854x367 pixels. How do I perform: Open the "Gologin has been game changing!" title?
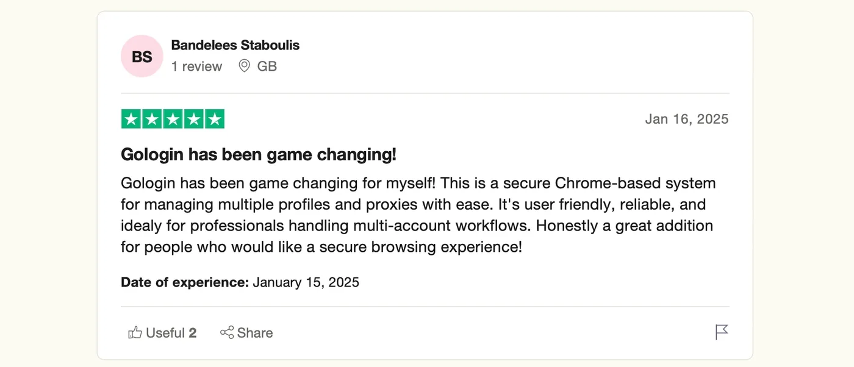pyautogui.click(x=259, y=154)
